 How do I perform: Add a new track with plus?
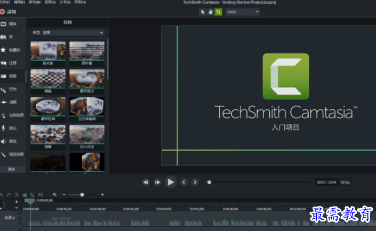[17, 202]
